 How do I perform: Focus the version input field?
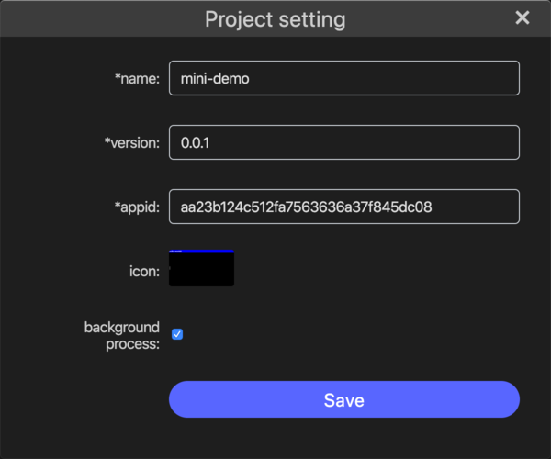pos(344,142)
